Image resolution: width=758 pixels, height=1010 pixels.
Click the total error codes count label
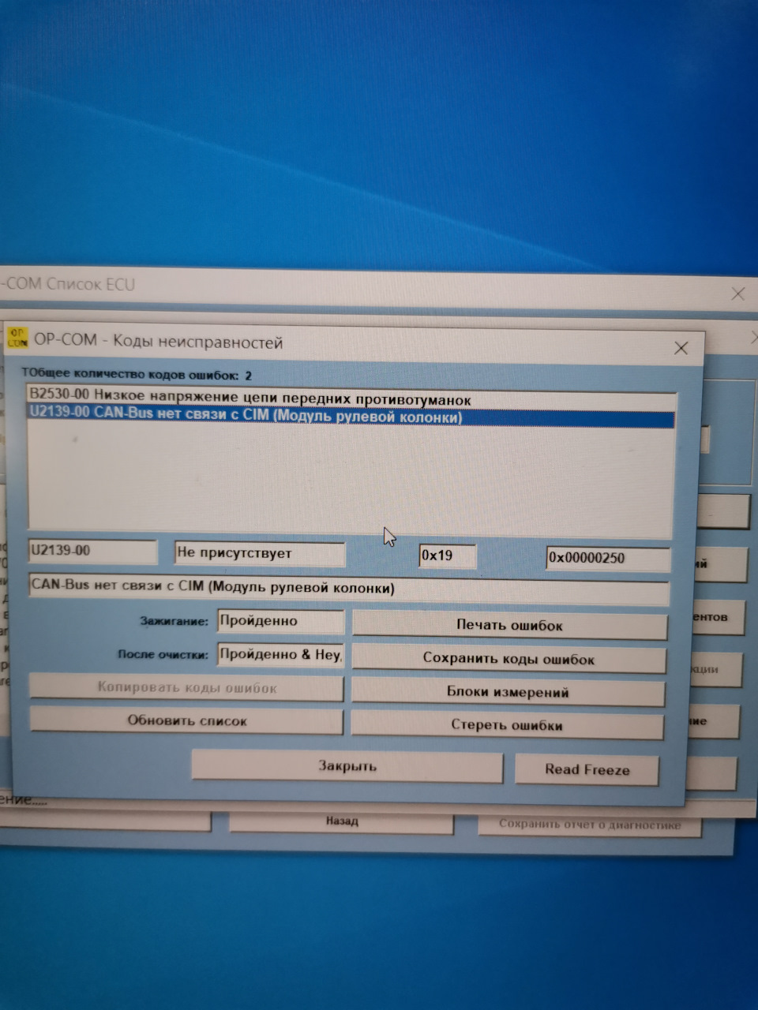click(137, 374)
